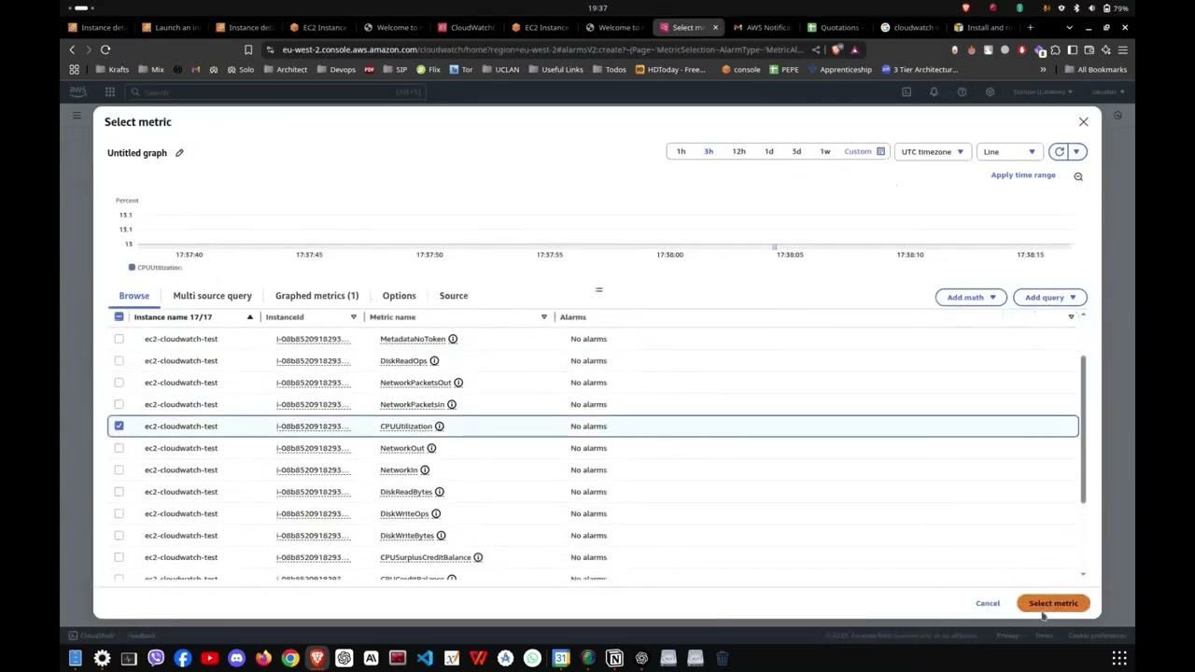Click the CPUUtilization graph legend swatch

(x=132, y=268)
